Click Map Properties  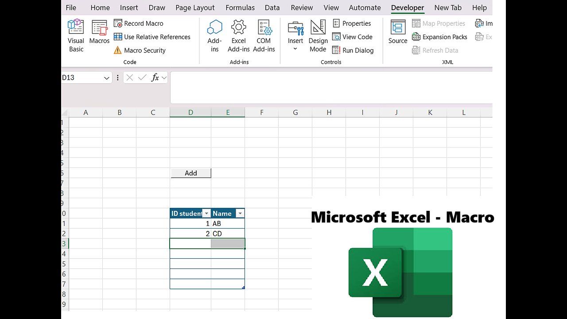439,23
